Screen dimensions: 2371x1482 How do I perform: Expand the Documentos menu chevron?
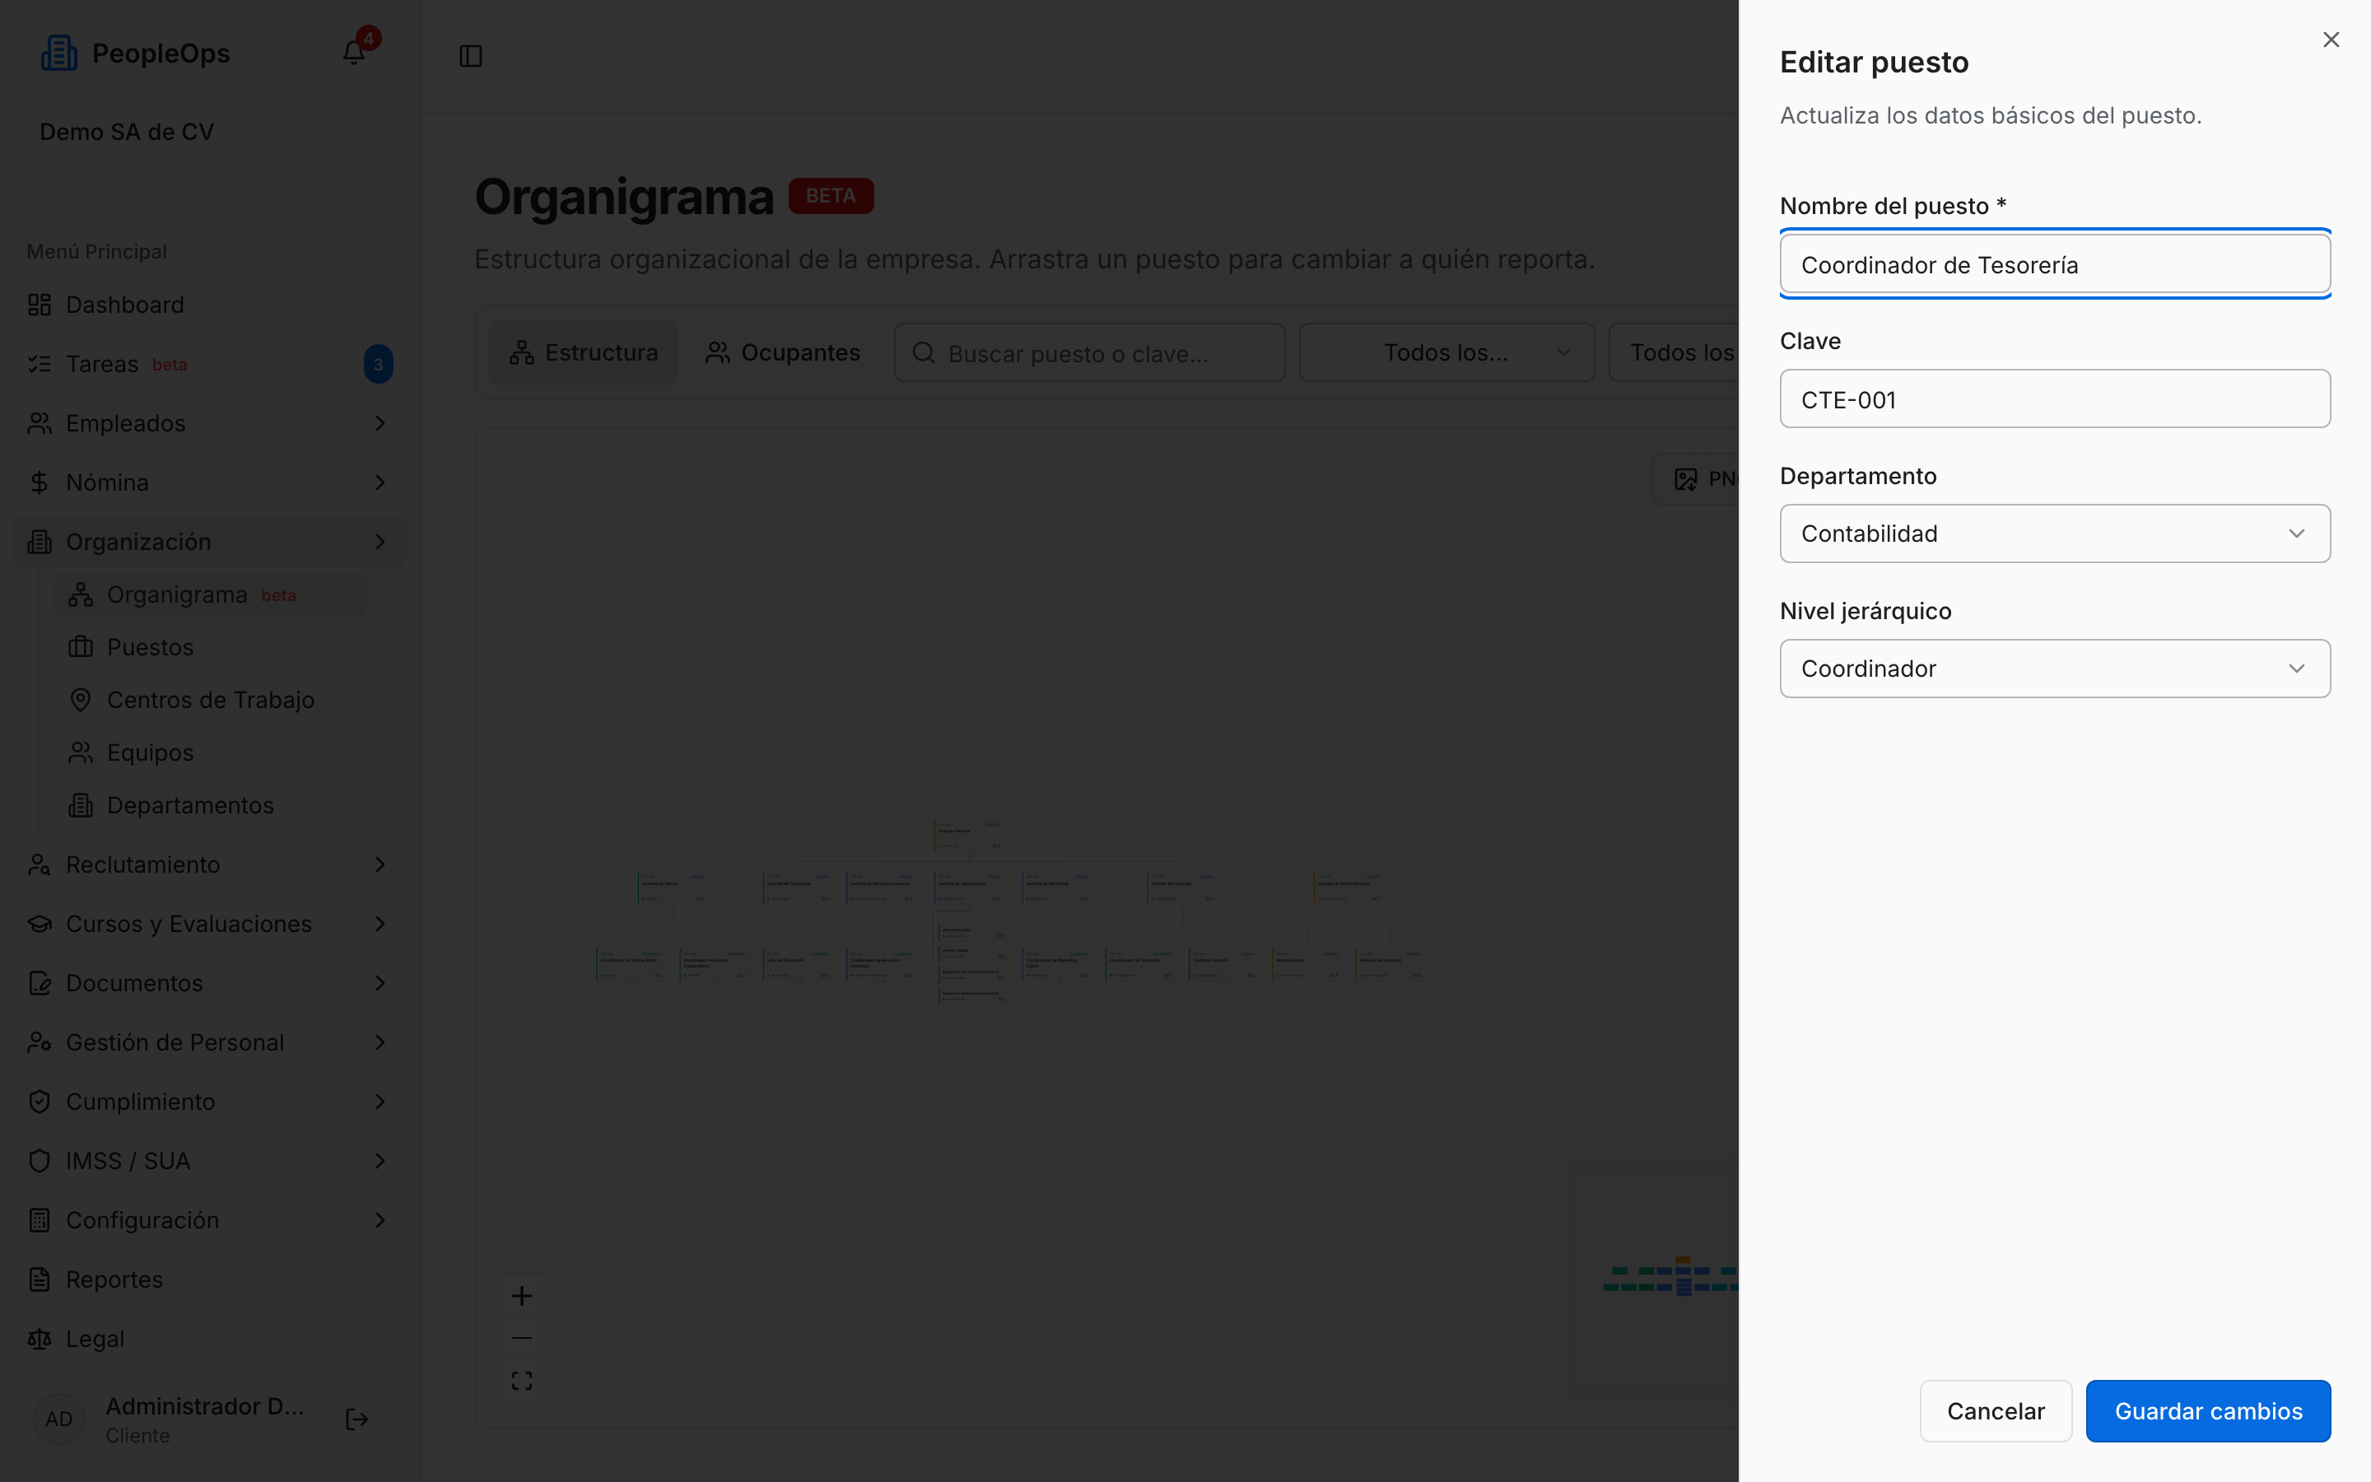(380, 983)
